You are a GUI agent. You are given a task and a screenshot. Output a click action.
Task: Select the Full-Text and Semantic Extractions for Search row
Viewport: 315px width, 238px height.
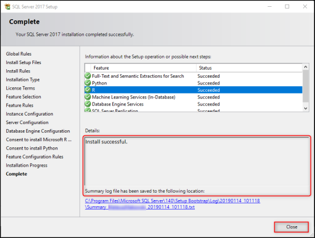click(x=193, y=76)
